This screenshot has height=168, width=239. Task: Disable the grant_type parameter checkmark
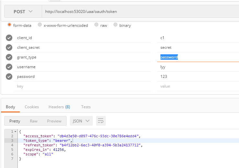[x=9, y=57]
